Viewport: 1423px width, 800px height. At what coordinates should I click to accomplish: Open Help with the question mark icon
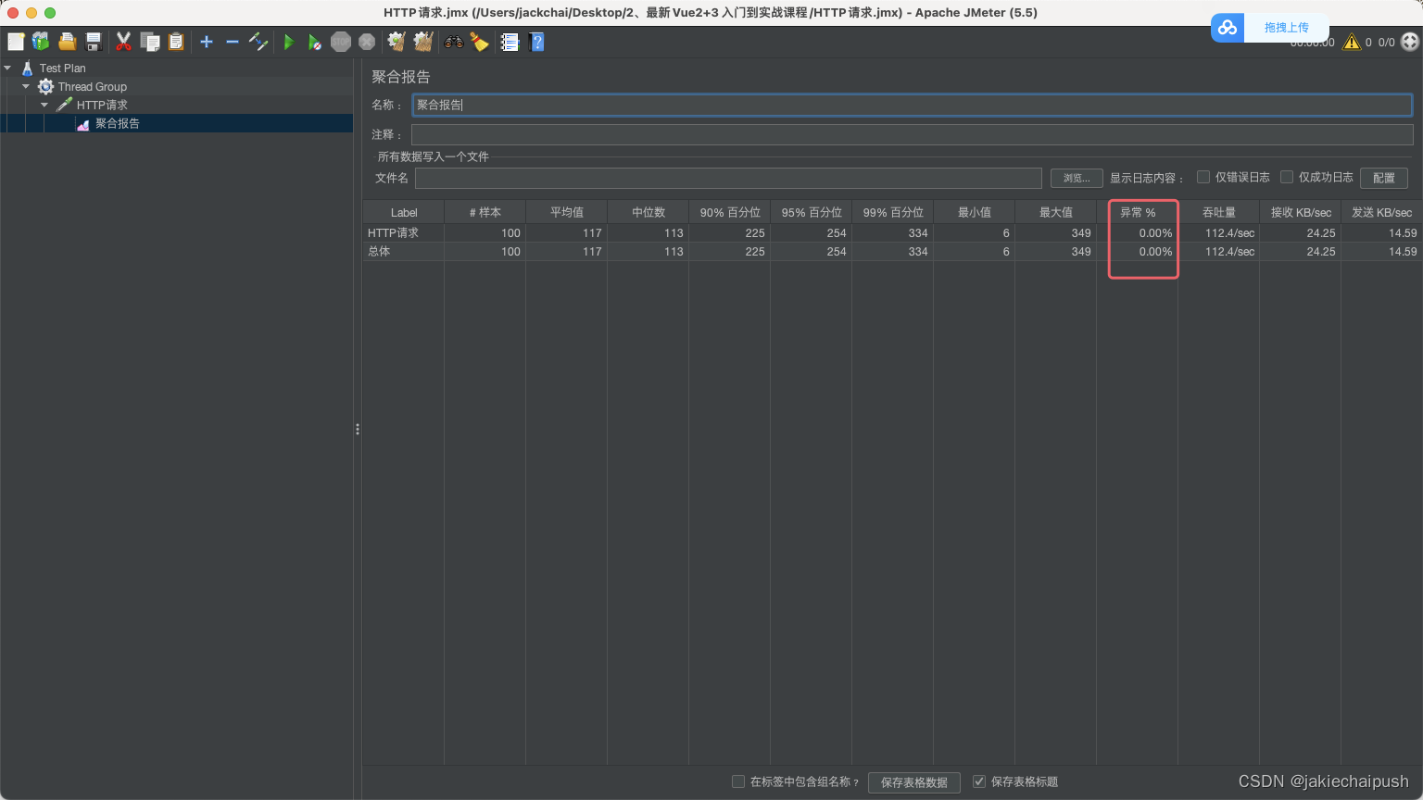536,42
